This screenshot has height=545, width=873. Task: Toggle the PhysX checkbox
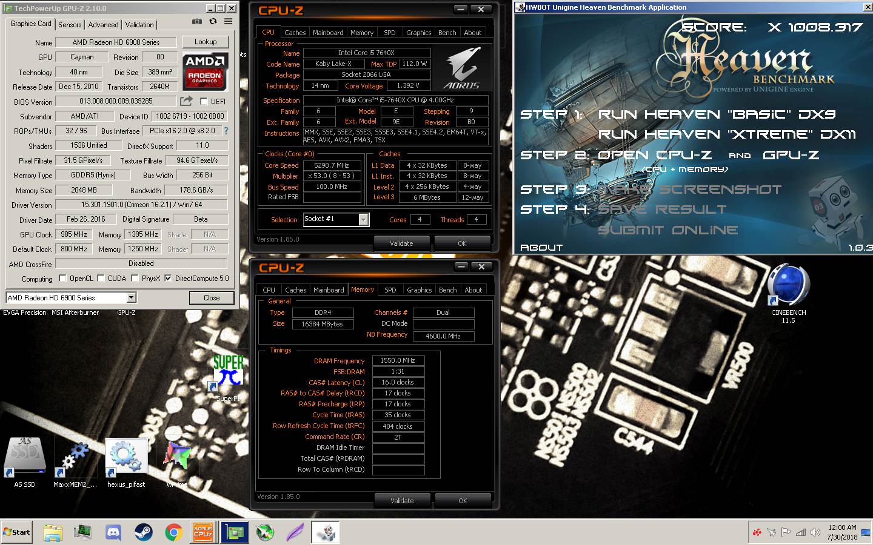pyautogui.click(x=135, y=279)
